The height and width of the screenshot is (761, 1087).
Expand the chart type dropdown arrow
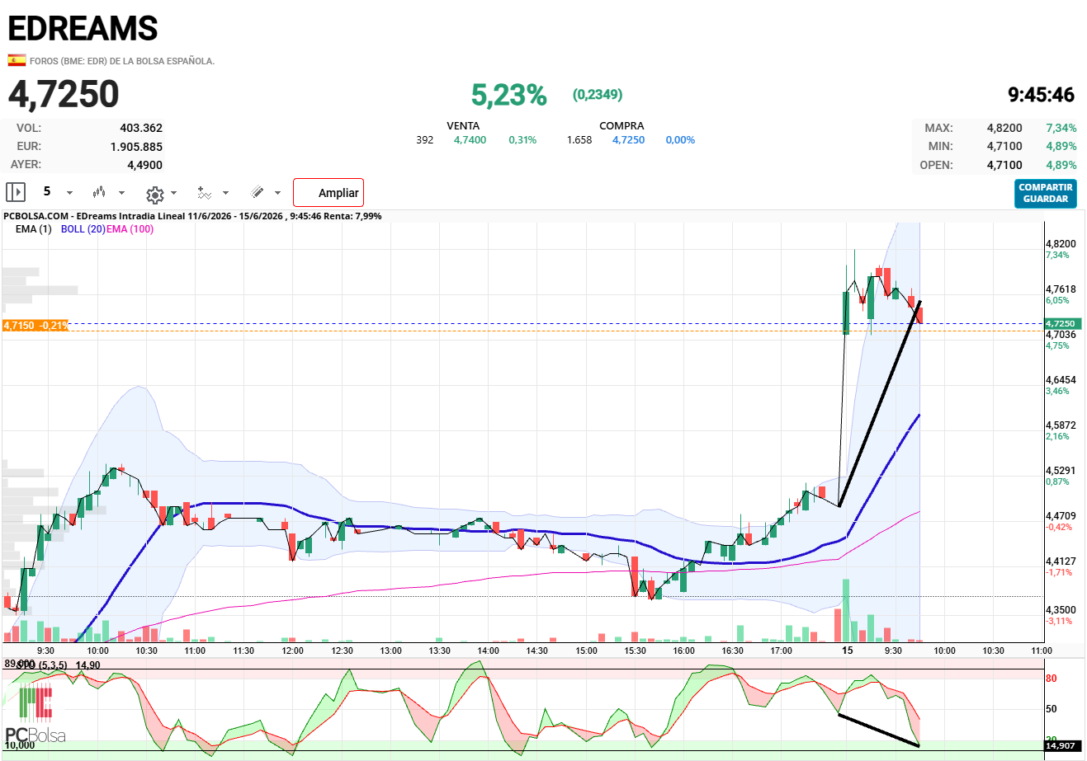121,193
